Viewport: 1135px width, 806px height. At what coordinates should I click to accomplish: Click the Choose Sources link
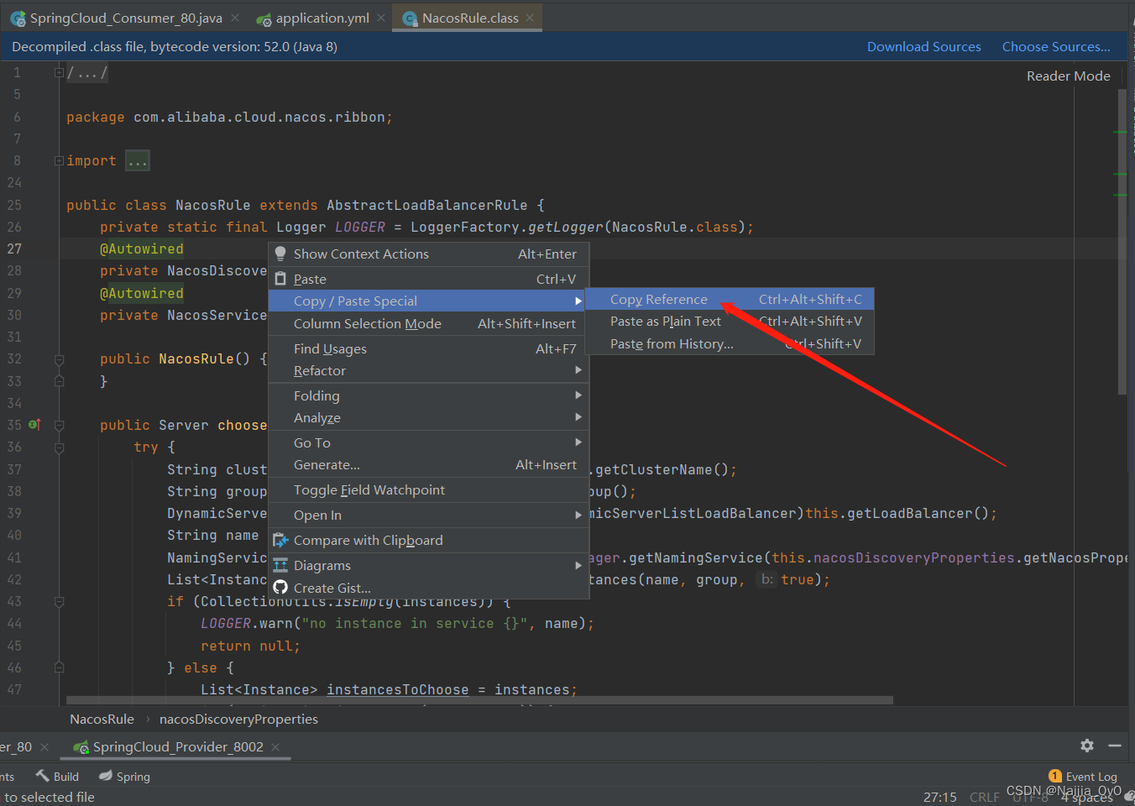(1056, 47)
